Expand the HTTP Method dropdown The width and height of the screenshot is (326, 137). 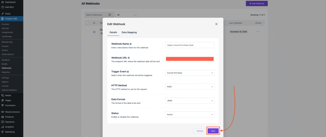190,87
